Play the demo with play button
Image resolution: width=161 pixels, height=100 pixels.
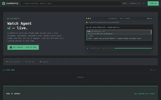pyautogui.click(x=88, y=48)
